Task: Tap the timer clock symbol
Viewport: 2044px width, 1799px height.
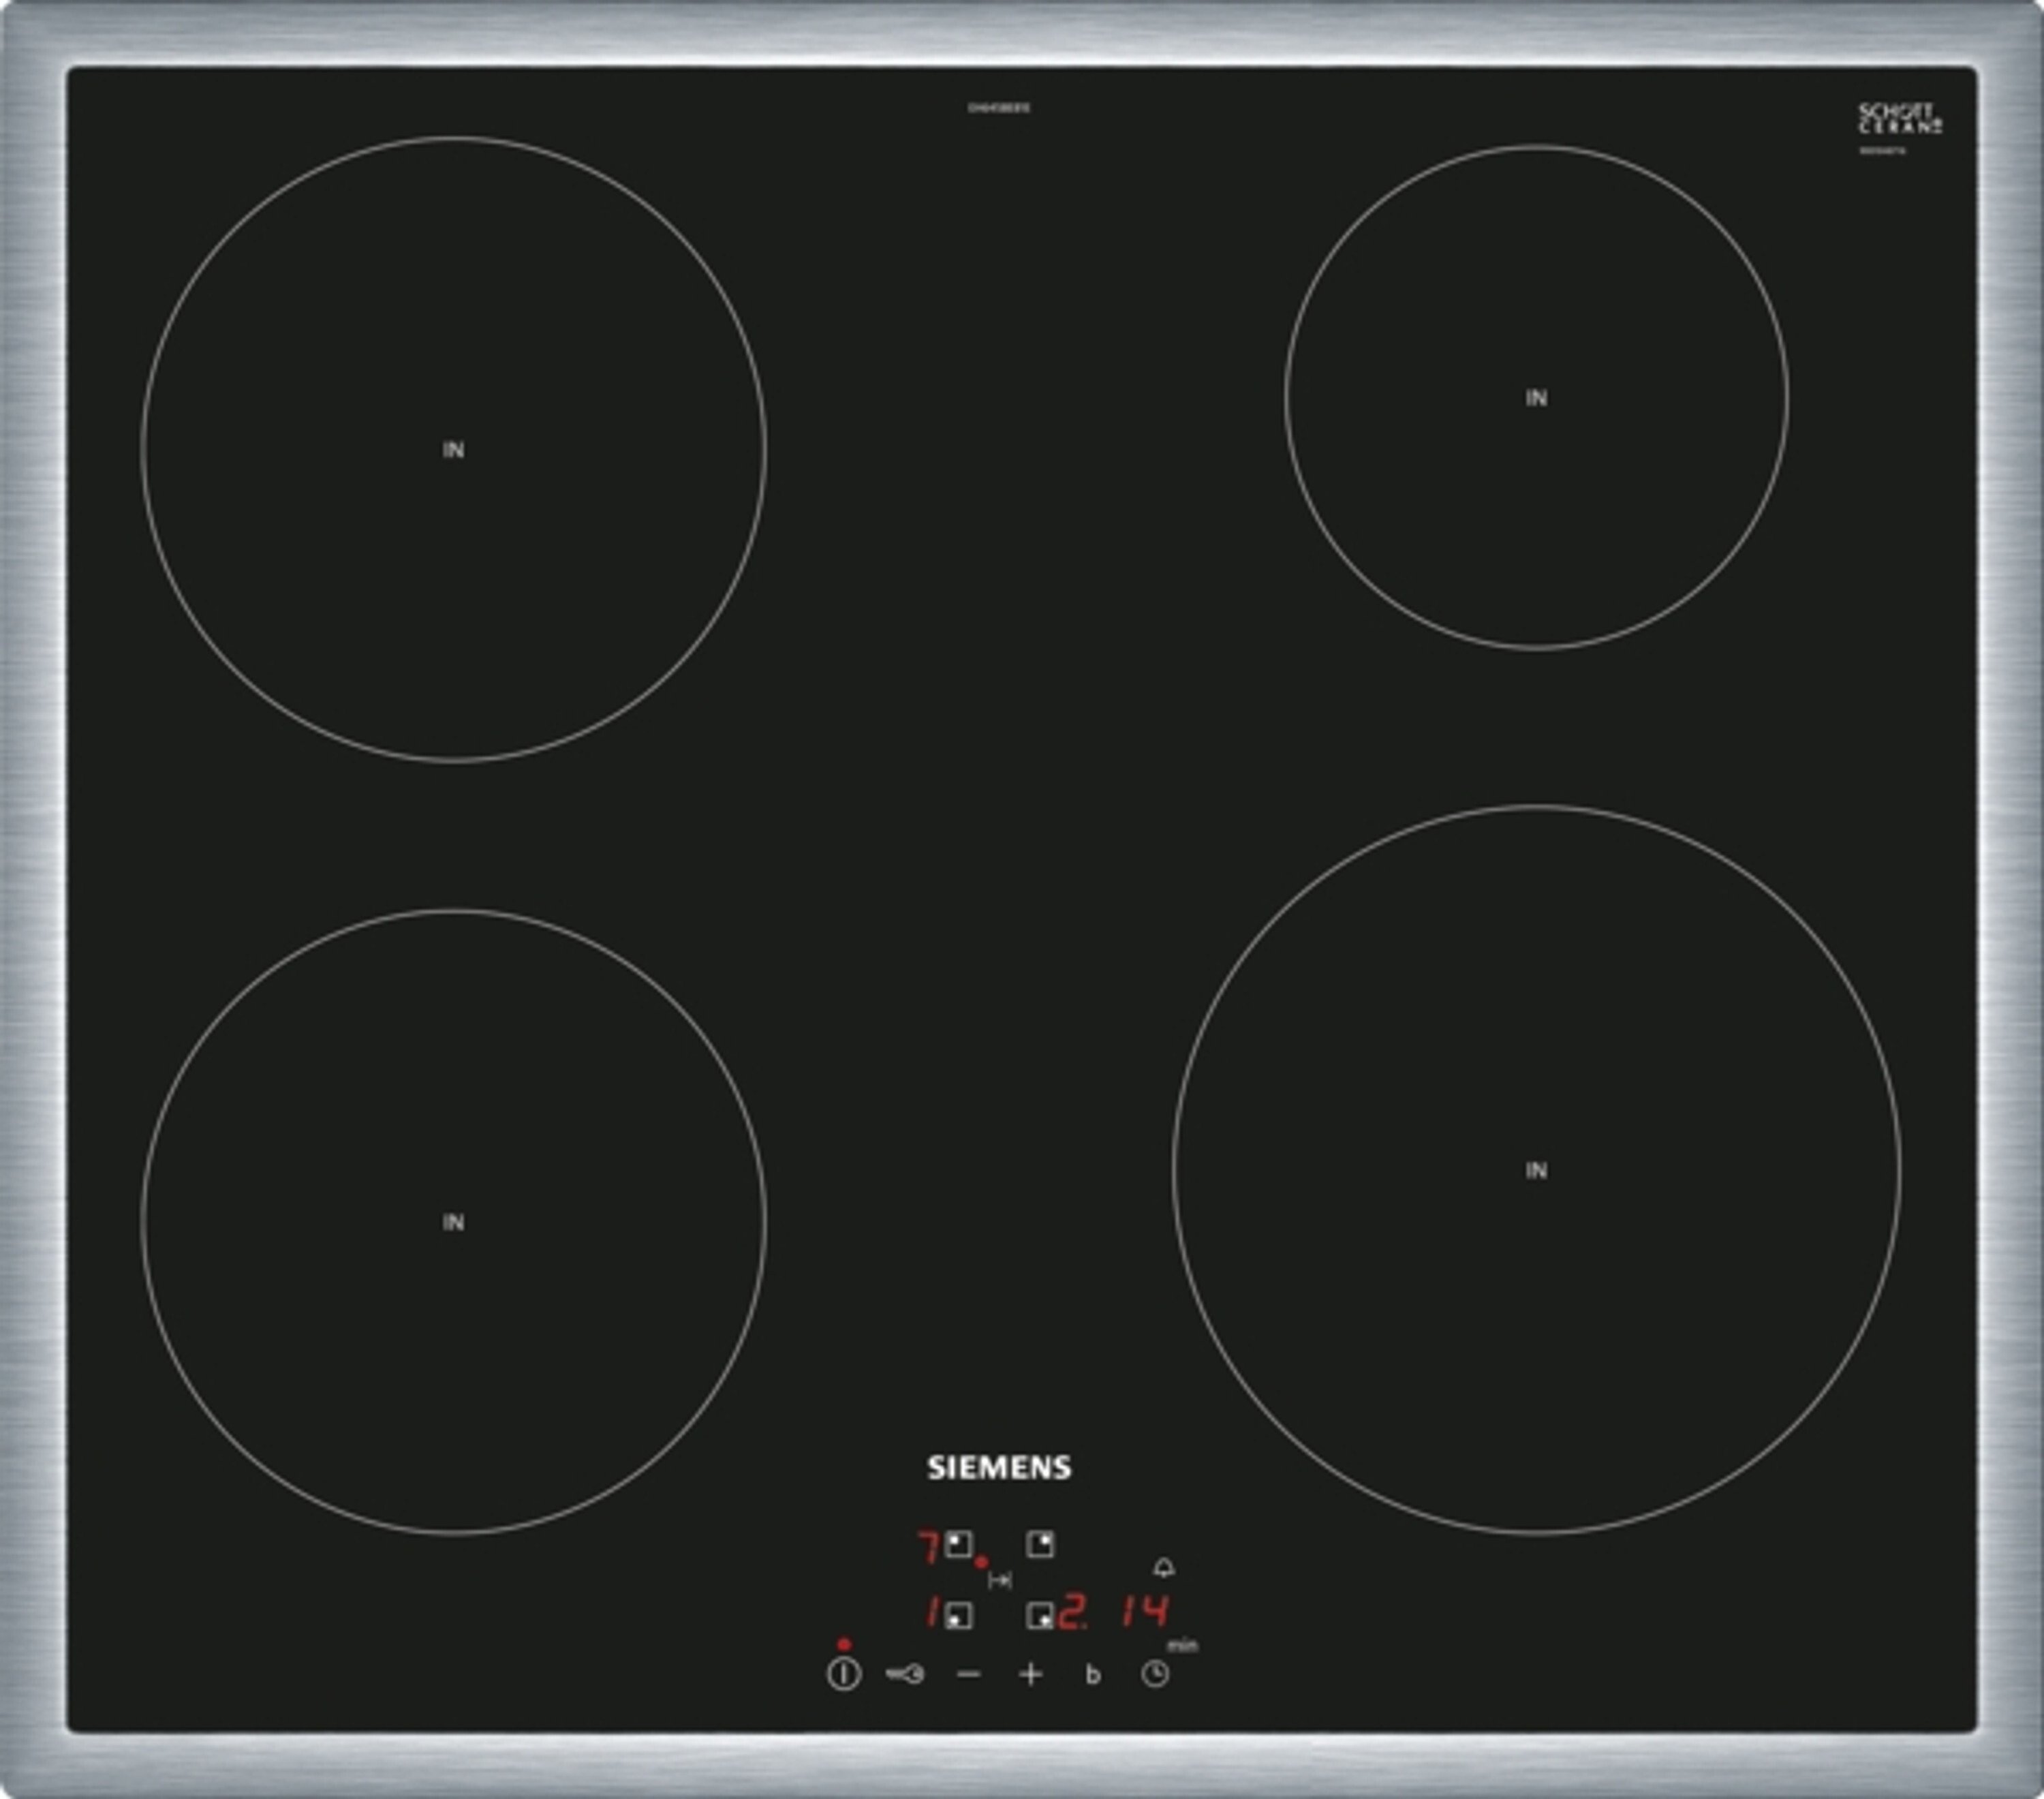Action: coord(1155,1674)
